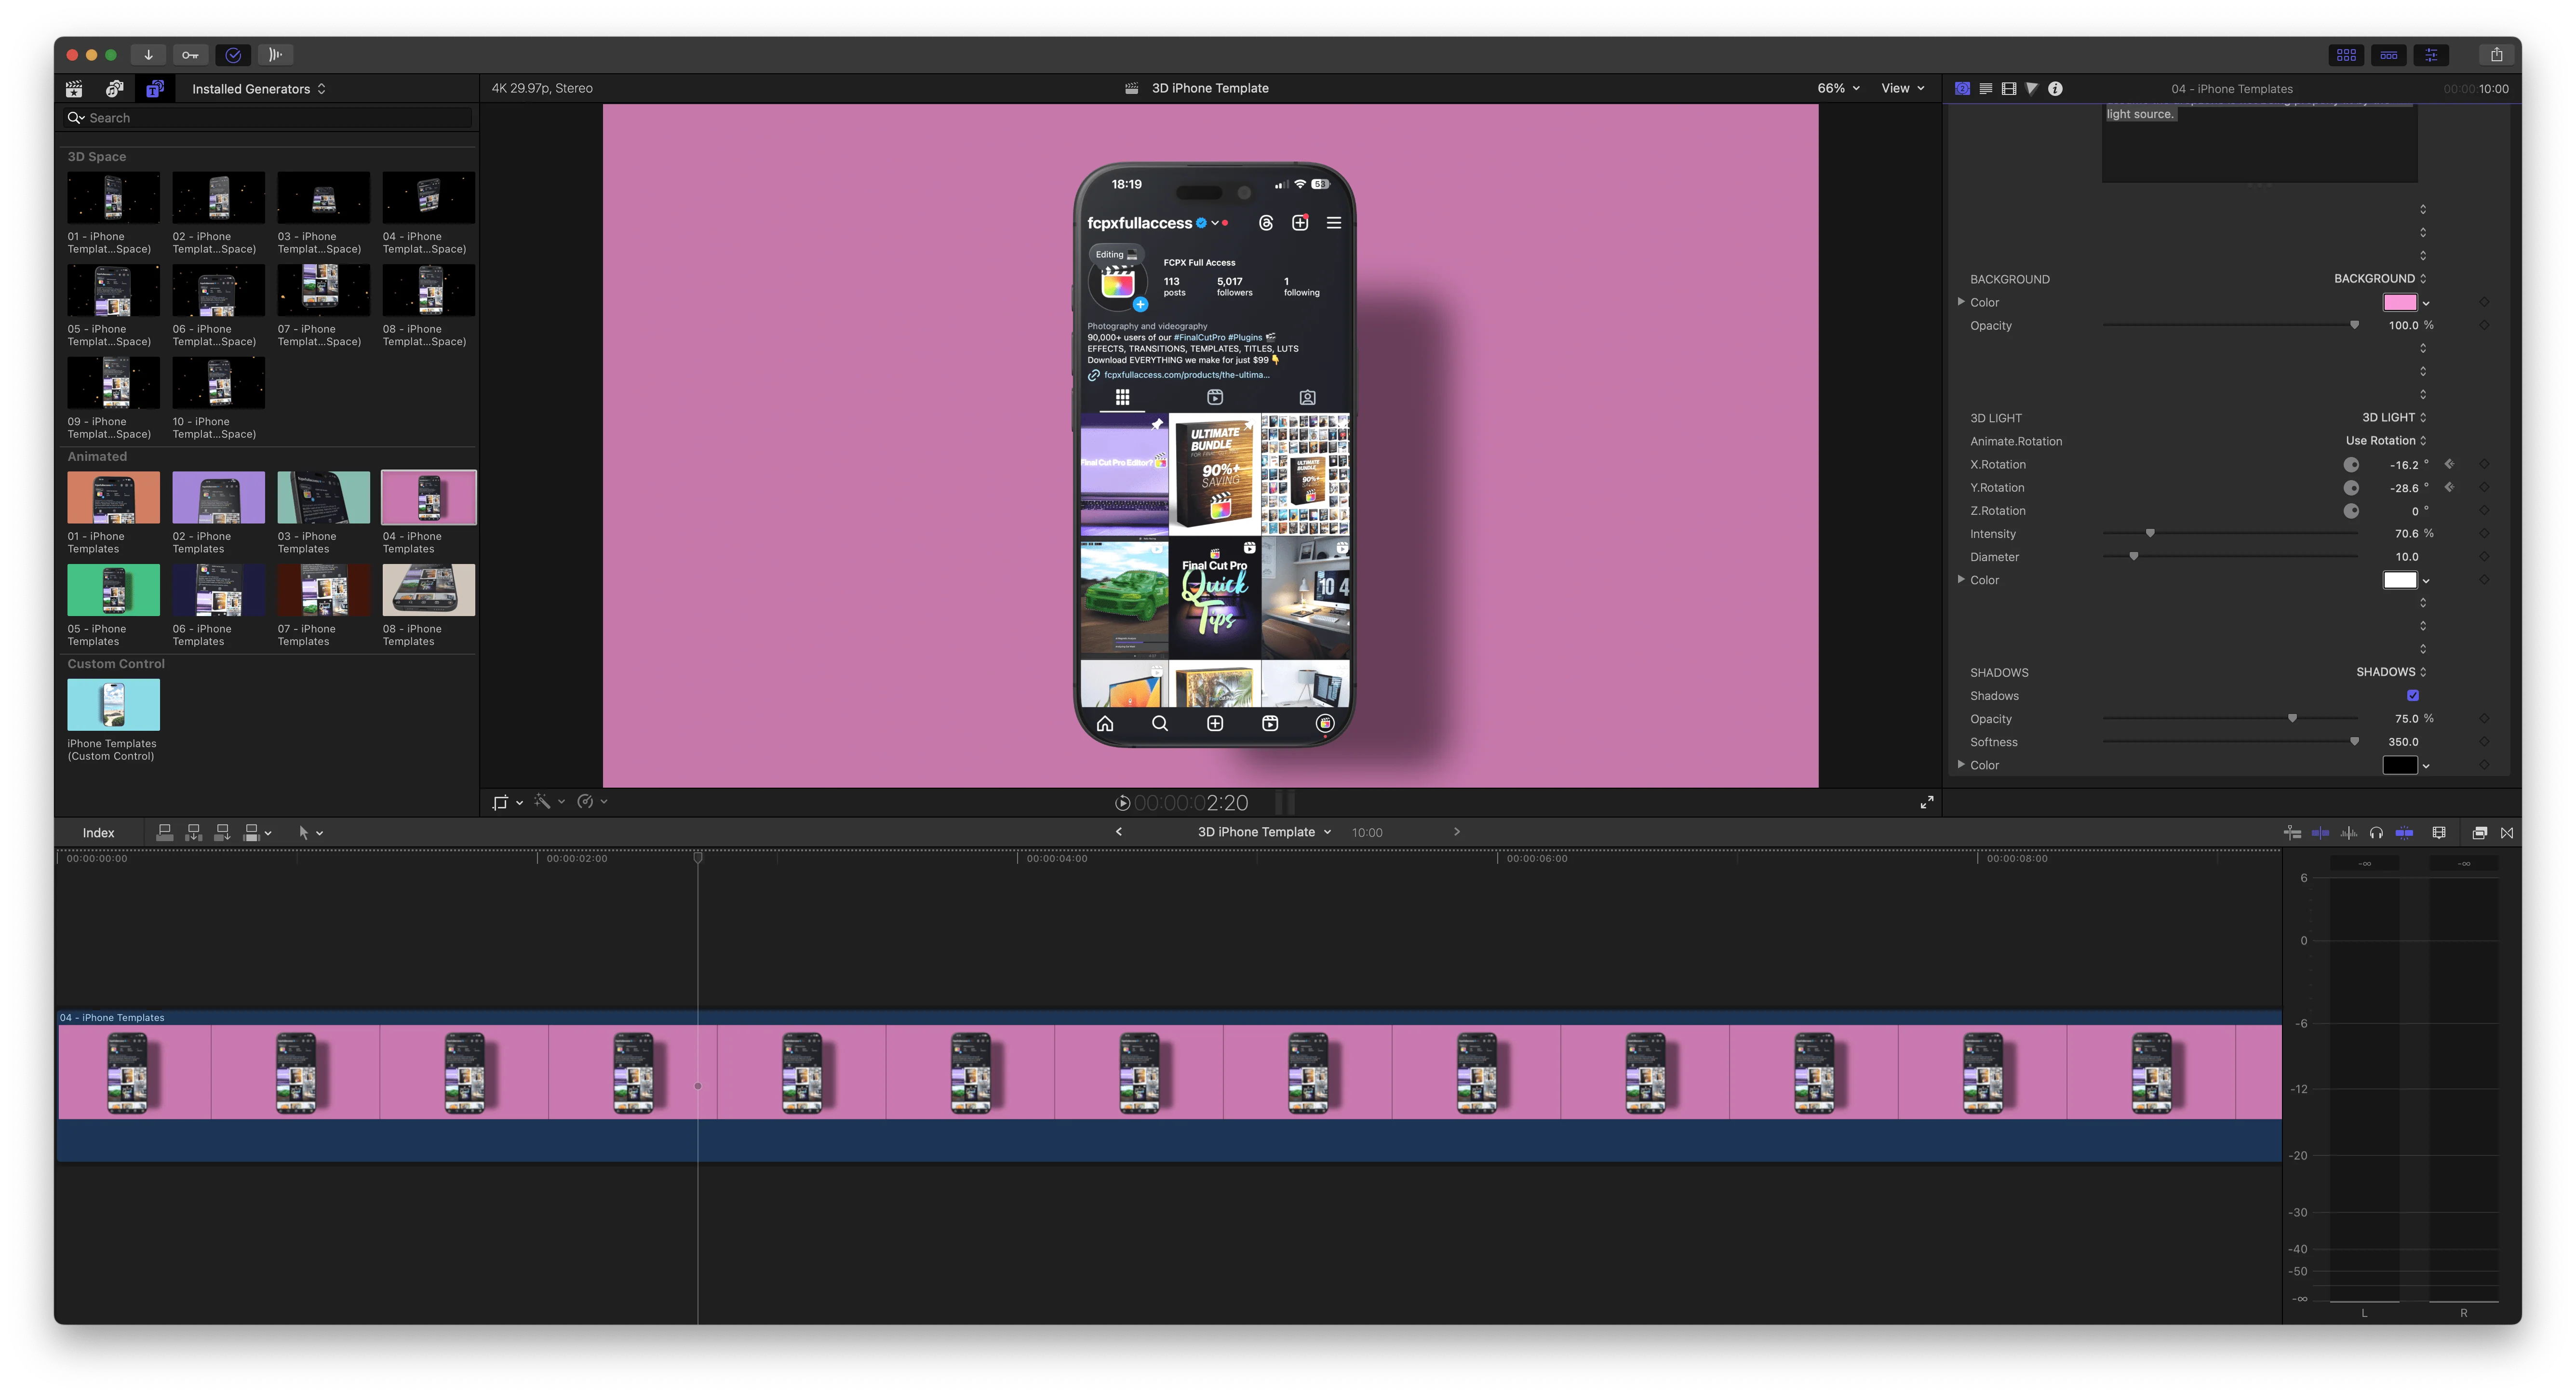
Task: Enter viewer full screen mode
Action: point(1927,802)
